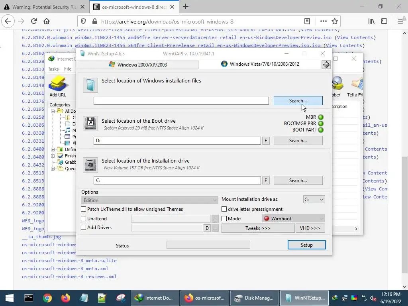408x306 pixels.
Task: Open the page actions three-dot menu
Action: [x=323, y=22]
